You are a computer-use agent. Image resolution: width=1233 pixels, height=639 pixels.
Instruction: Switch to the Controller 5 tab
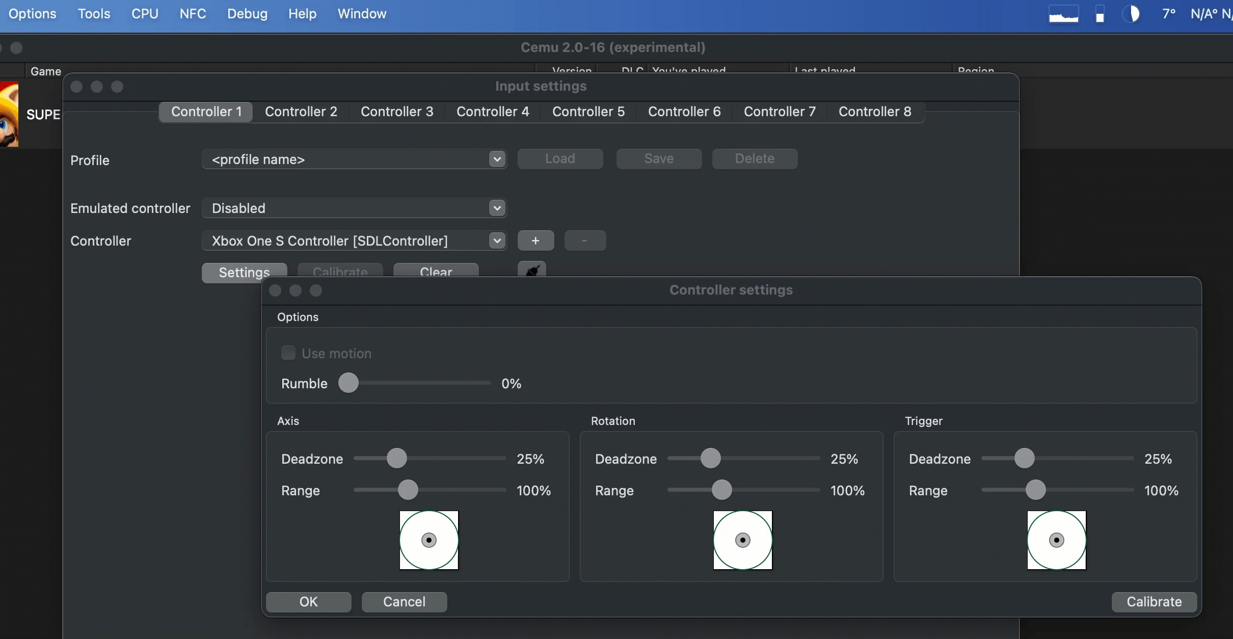588,112
